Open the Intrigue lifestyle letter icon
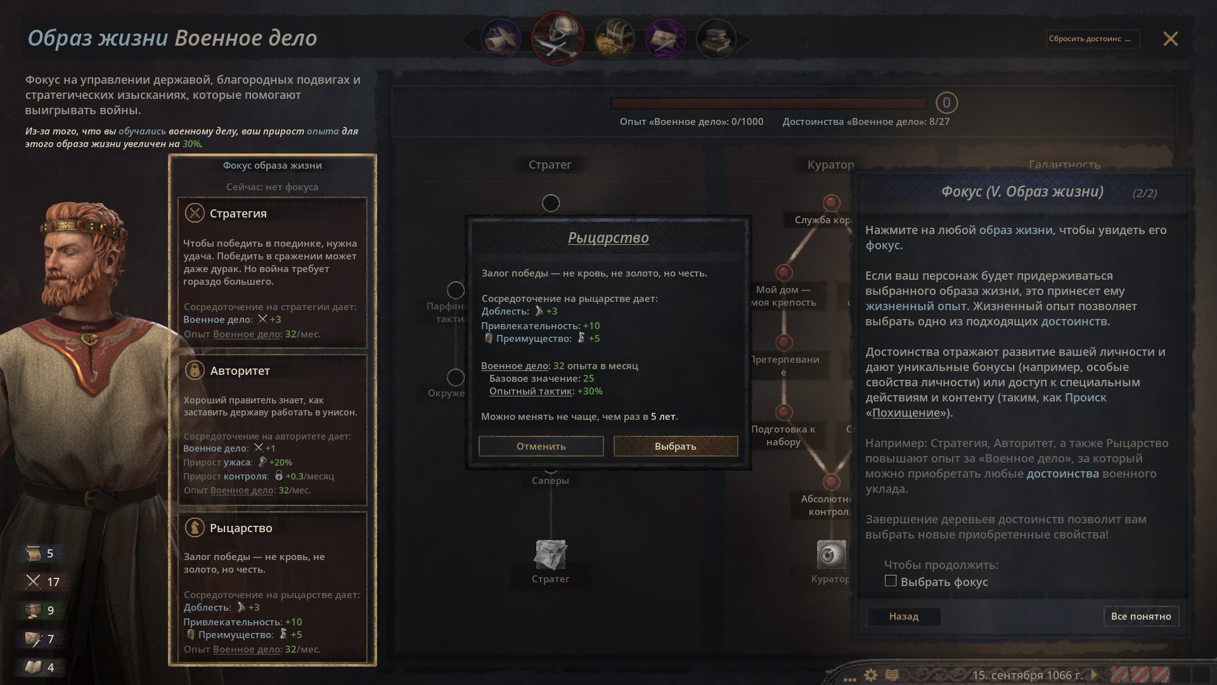Viewport: 1217px width, 685px height. 666,39
